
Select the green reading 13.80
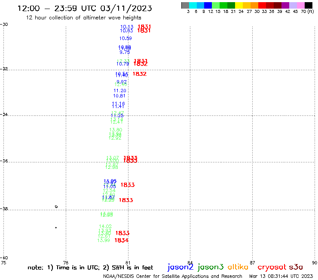116,130
